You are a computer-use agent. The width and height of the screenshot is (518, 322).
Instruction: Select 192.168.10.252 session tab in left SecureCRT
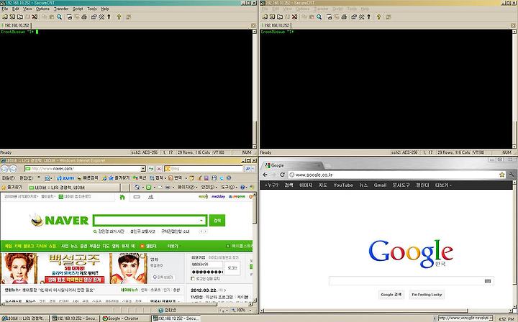(x=16, y=25)
